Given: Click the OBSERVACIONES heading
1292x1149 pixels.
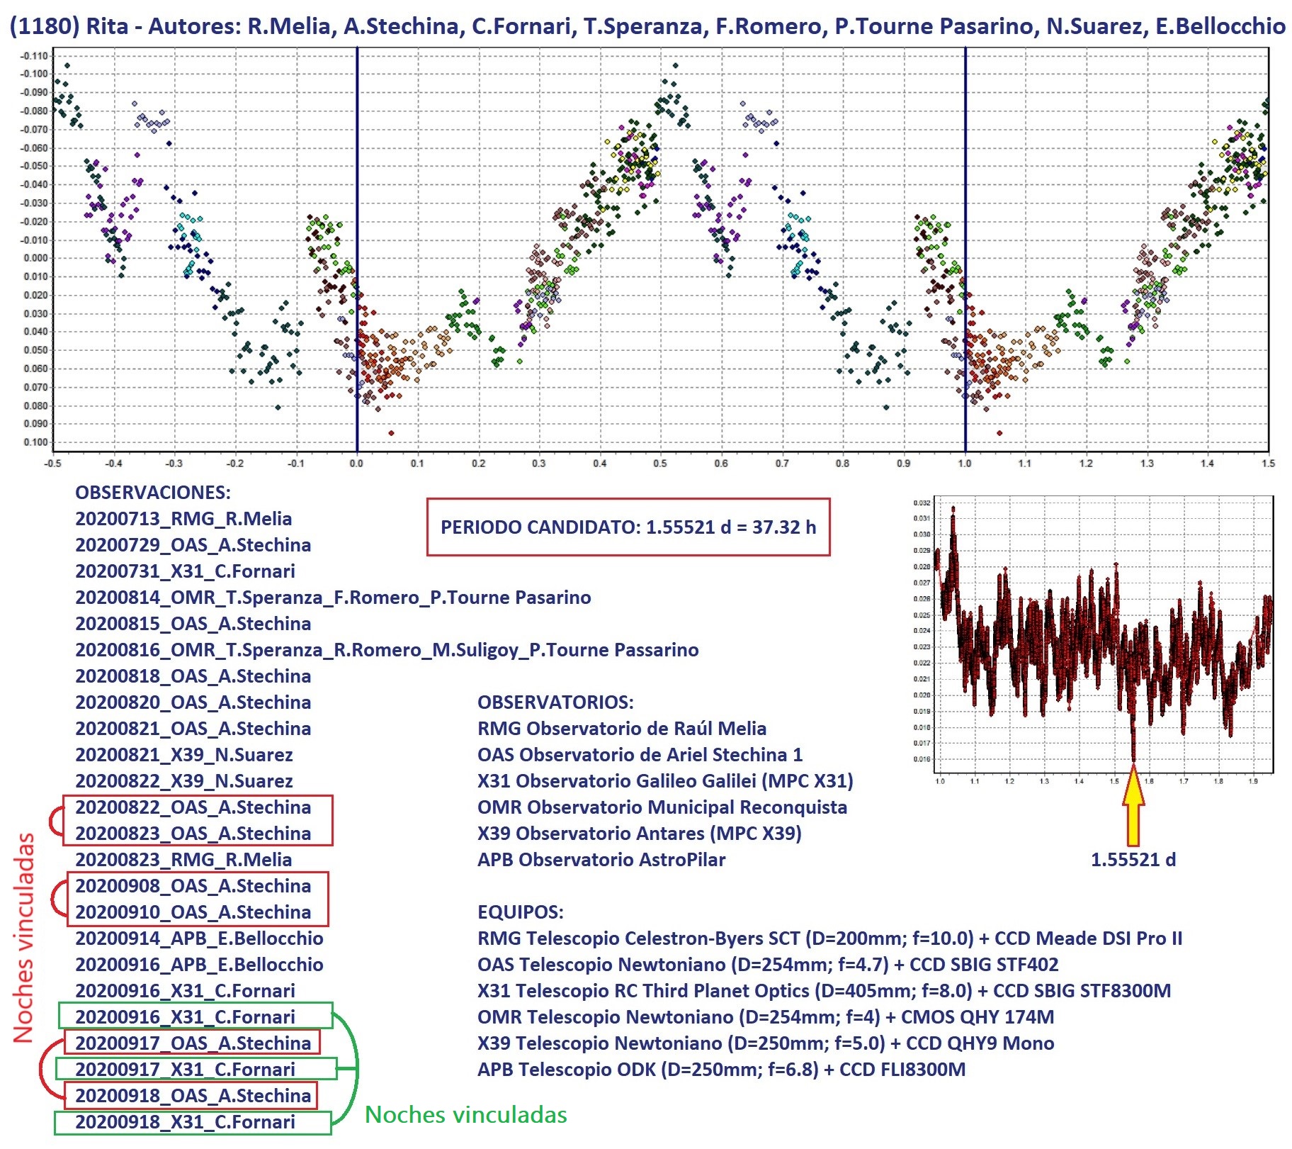Looking at the screenshot, I should point(153,493).
